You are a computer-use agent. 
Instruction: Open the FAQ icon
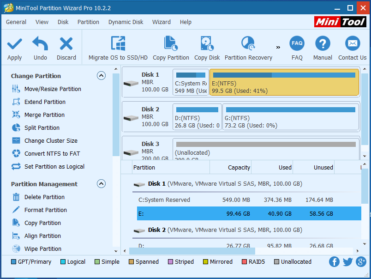coord(297,43)
